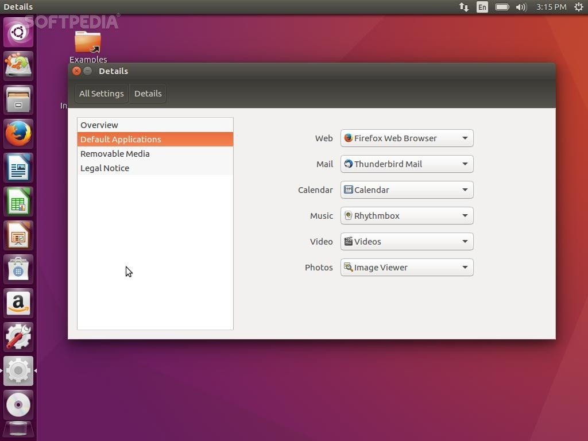Launch LibreOffice Writer from the dock
The image size is (588, 441).
point(18,168)
